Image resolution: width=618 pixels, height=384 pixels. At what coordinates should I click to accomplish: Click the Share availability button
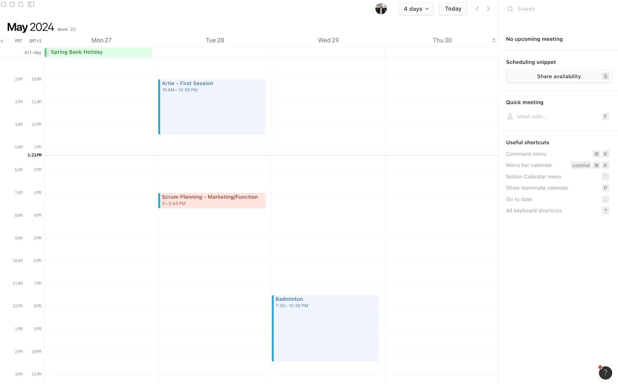(558, 76)
